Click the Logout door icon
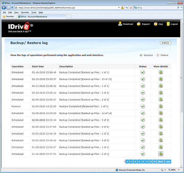The width and height of the screenshot is (184, 173). [x=168, y=24]
